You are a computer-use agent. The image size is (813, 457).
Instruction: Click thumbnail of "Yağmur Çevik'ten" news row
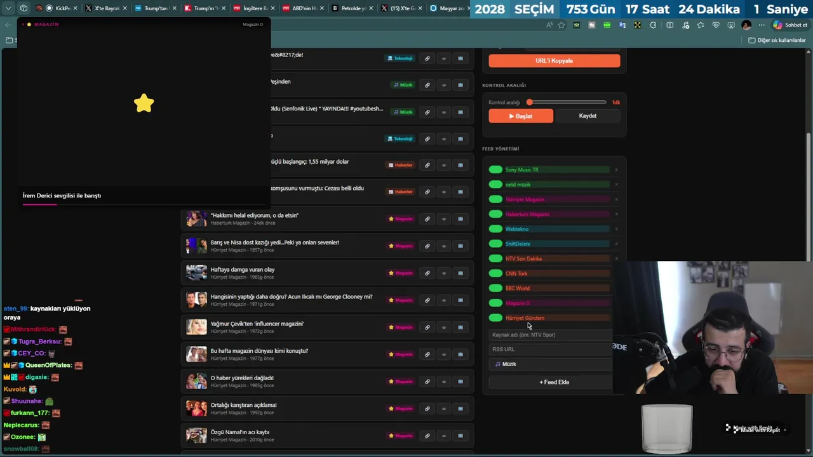(x=196, y=327)
